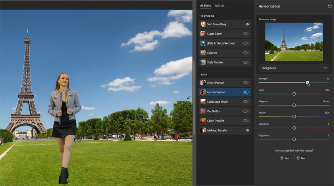Select the Color Transfer label
The height and width of the screenshot is (186, 334).
[x=215, y=121]
